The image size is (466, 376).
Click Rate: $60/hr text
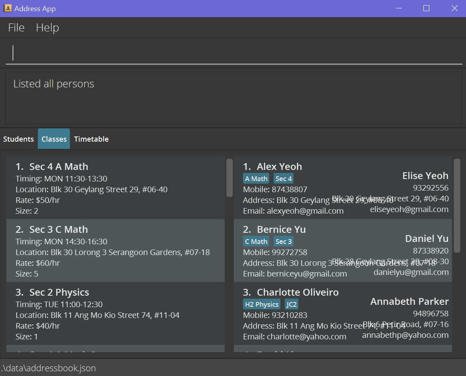pos(38,263)
